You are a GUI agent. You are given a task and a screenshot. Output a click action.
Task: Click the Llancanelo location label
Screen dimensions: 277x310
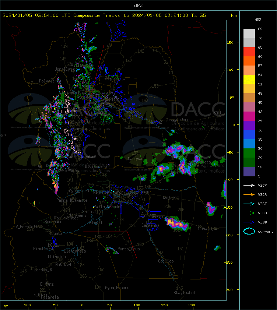[75, 251]
